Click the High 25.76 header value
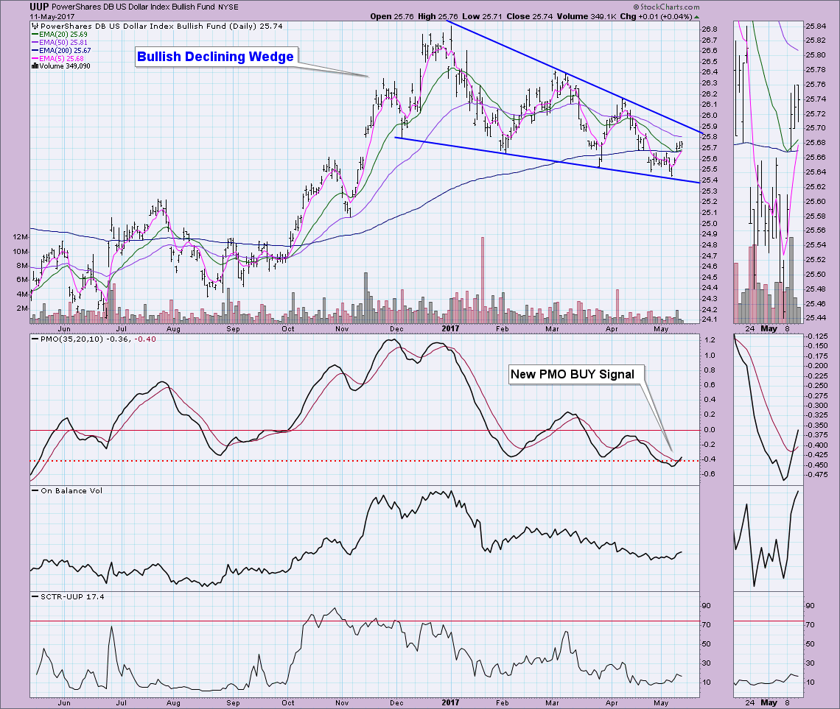 click(438, 16)
